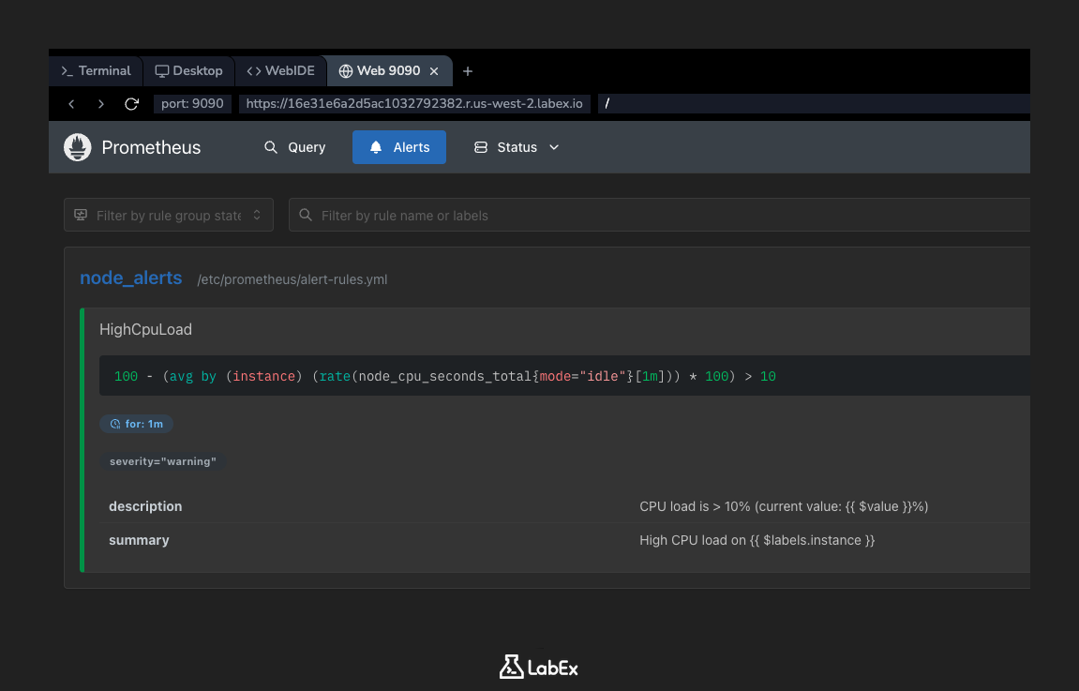The image size is (1079, 691).
Task: Open a new browser tab with plus button
Action: [x=467, y=70]
